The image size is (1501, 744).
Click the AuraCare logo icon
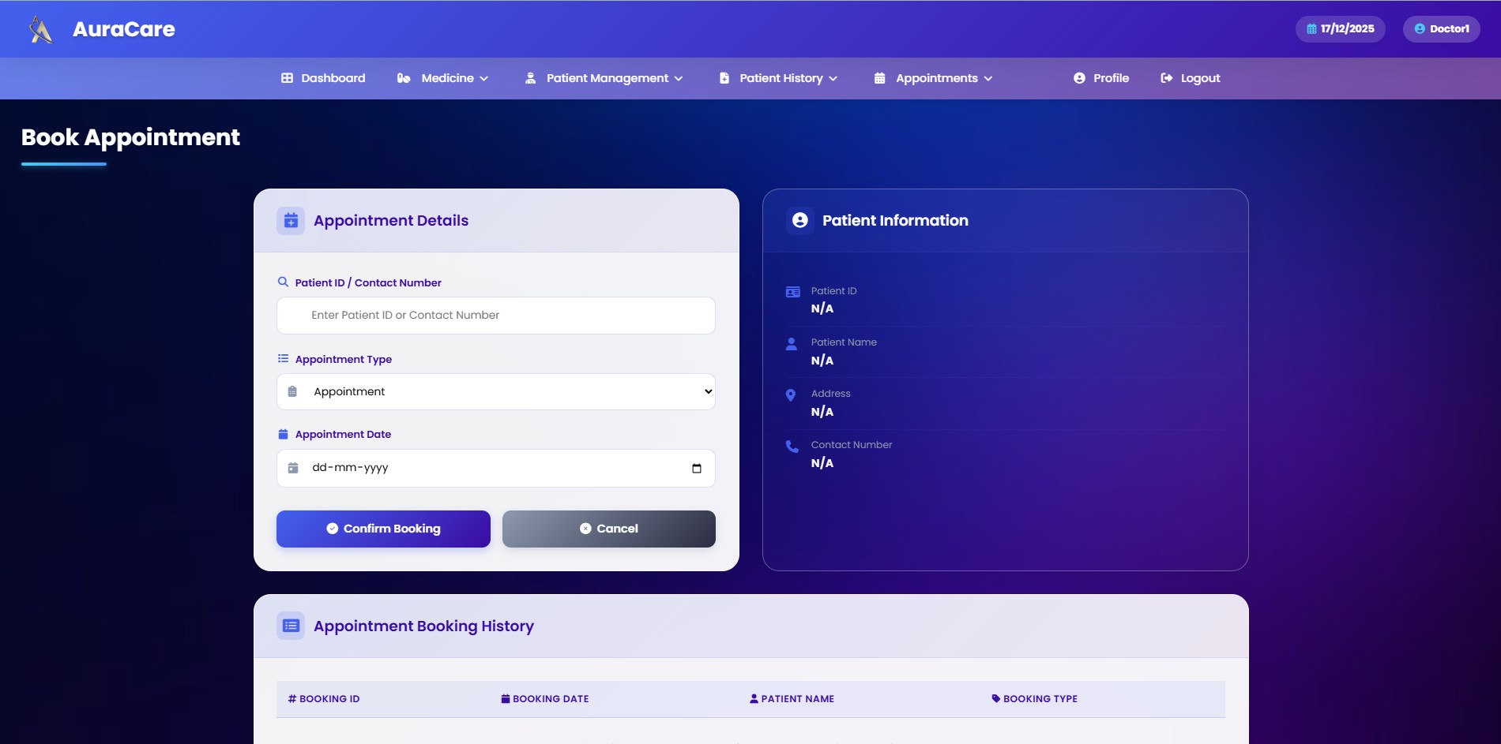pyautogui.click(x=40, y=29)
